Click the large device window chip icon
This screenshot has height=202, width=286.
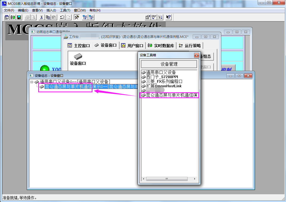(78, 57)
